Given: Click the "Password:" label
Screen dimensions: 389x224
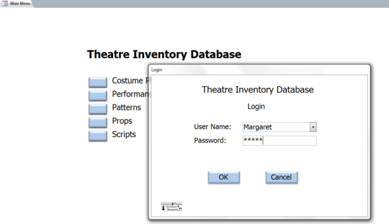Looking at the screenshot, I should coord(210,140).
